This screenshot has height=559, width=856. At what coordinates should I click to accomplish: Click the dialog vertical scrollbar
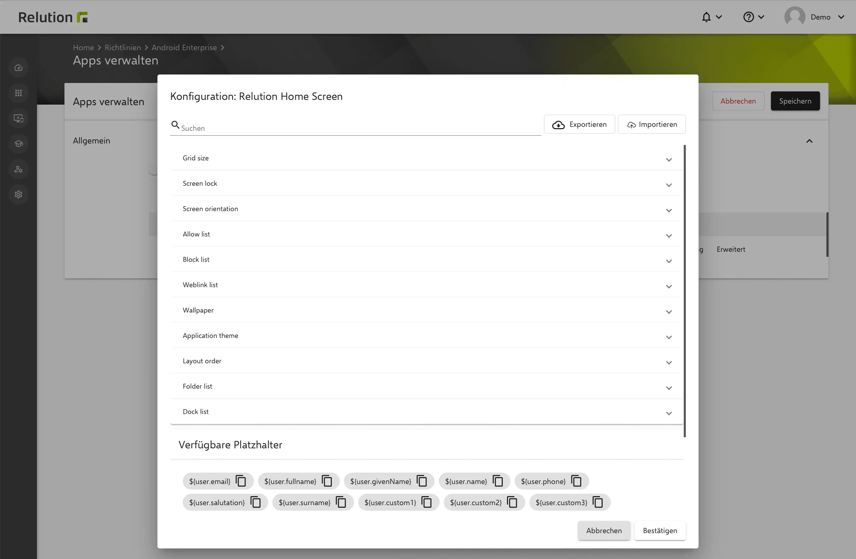pos(685,291)
